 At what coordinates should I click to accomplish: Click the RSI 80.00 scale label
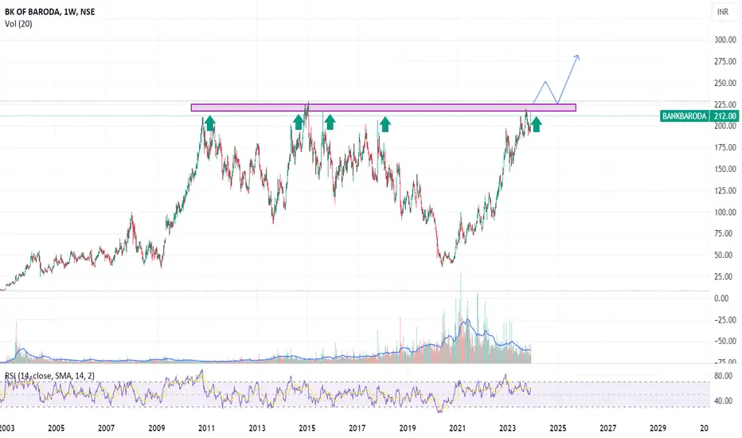tap(724, 377)
